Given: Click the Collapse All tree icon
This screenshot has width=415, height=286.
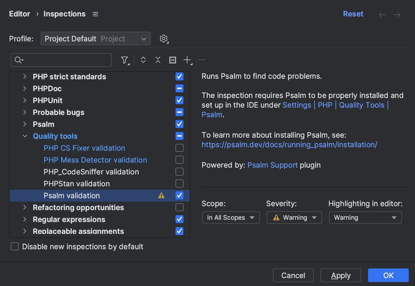Looking at the screenshot, I should [158, 60].
